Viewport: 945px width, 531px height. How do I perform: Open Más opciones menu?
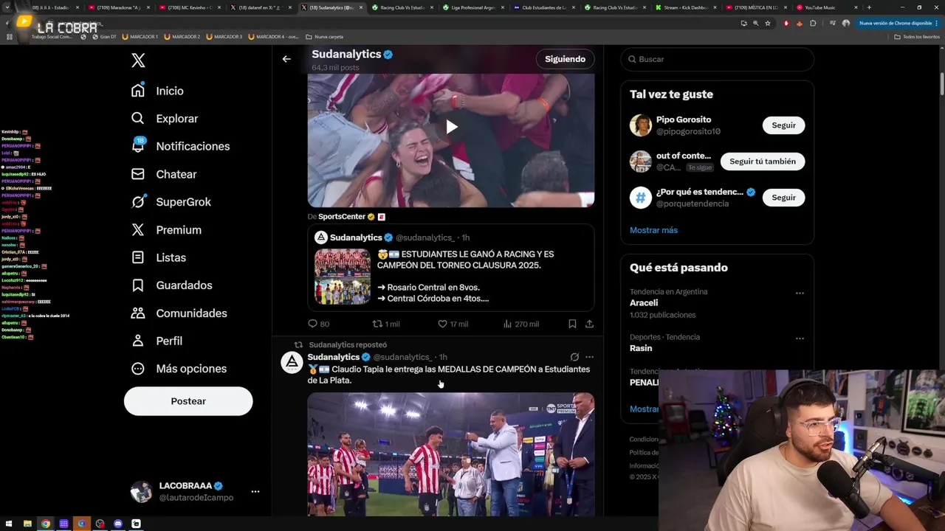(179, 369)
